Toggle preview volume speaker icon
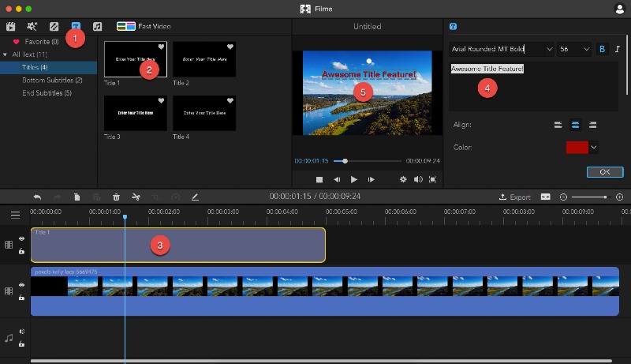 418,179
